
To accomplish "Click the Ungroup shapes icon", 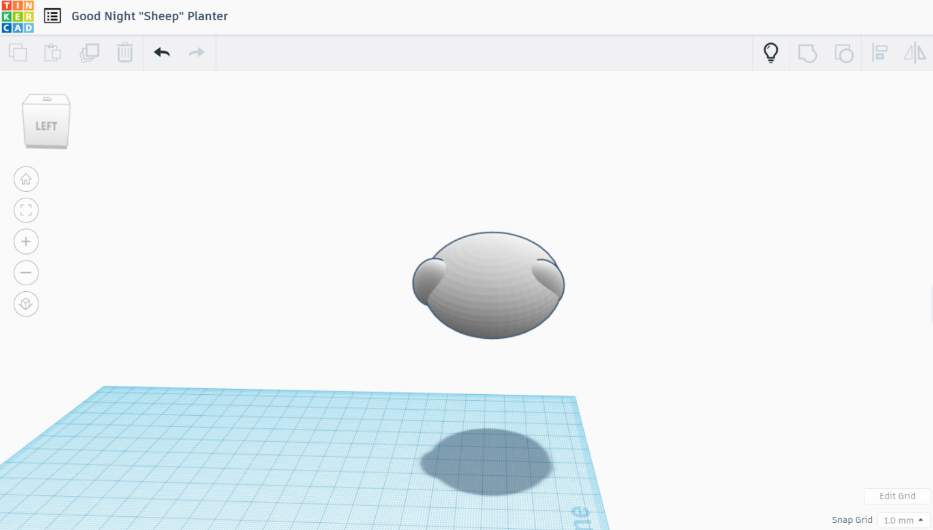I will tap(844, 53).
